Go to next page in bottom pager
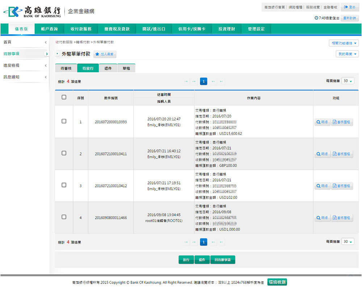Screen dimensions: 362x290 (x=213, y=242)
